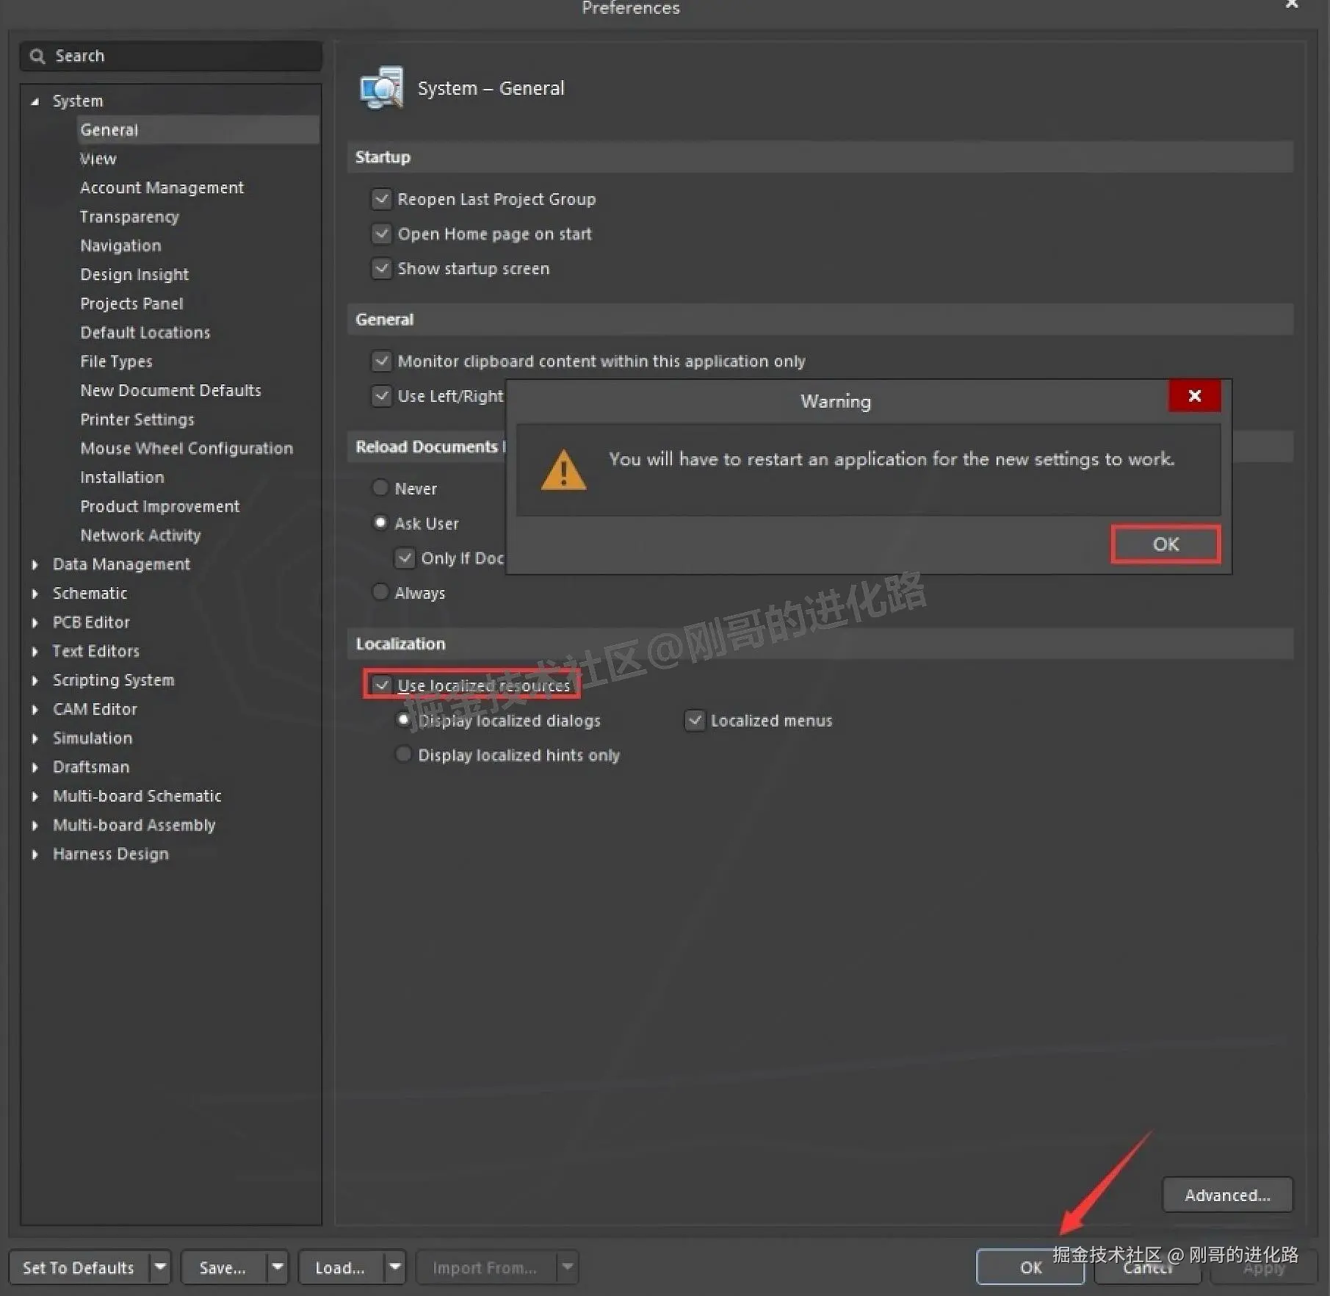1330x1296 pixels.
Task: Uncheck Show startup screen
Action: [381, 268]
